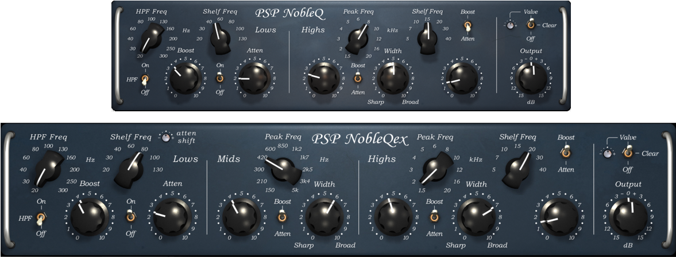Click the HPF Freq knob in NobleQex
The width and height of the screenshot is (676, 257).
pyautogui.click(x=48, y=169)
